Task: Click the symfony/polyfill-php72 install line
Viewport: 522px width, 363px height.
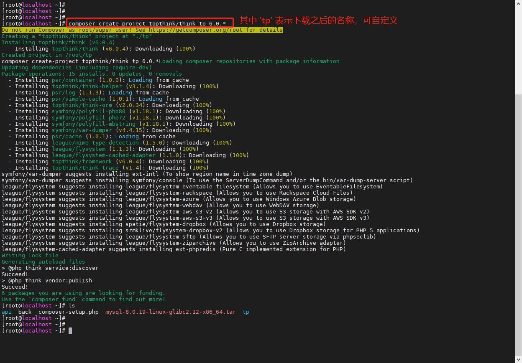Action: tap(117, 118)
